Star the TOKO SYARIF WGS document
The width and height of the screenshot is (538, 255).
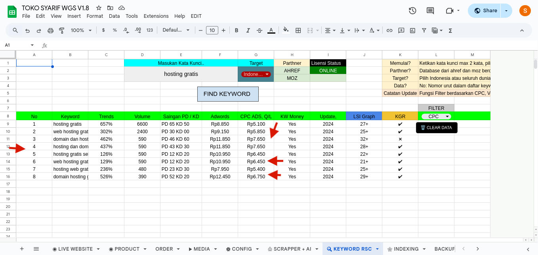tap(99, 8)
